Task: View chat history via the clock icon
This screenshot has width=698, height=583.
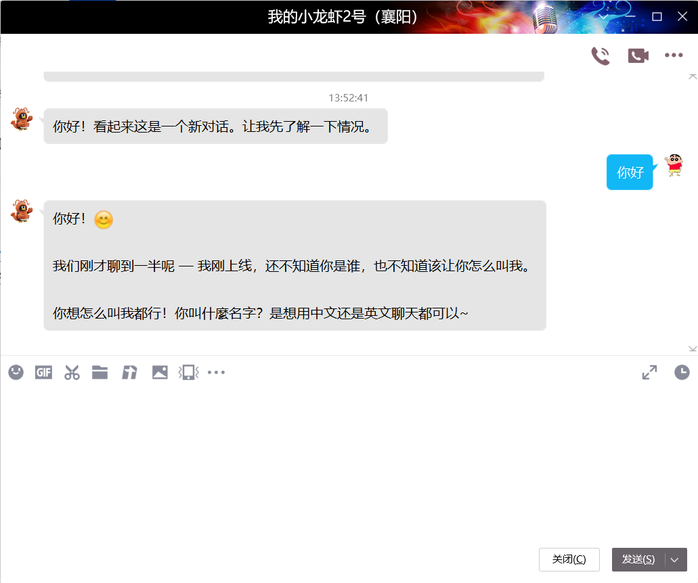Action: (682, 372)
